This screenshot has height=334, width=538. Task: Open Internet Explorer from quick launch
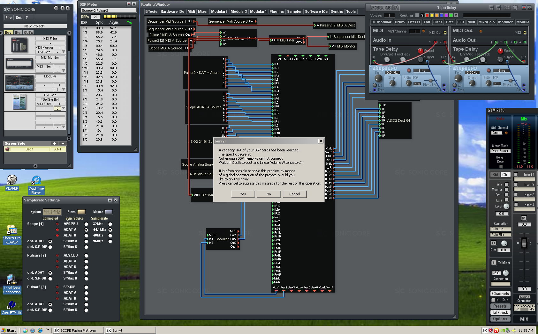click(40, 330)
